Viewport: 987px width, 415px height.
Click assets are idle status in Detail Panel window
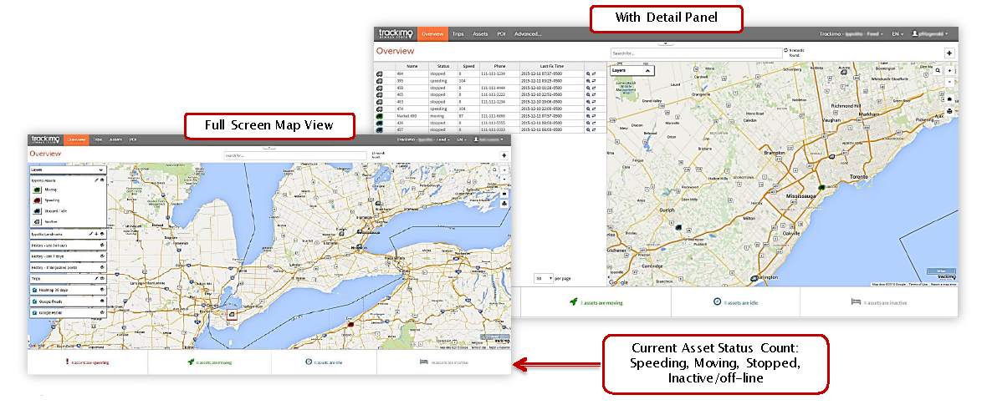735,302
